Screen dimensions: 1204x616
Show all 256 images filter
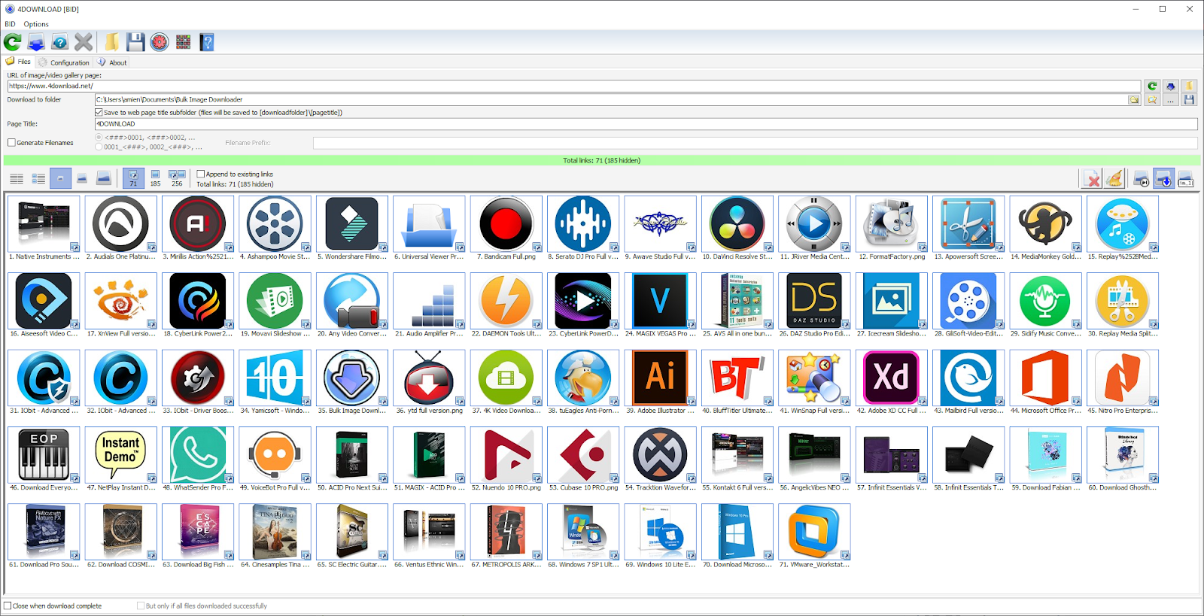[x=177, y=178]
